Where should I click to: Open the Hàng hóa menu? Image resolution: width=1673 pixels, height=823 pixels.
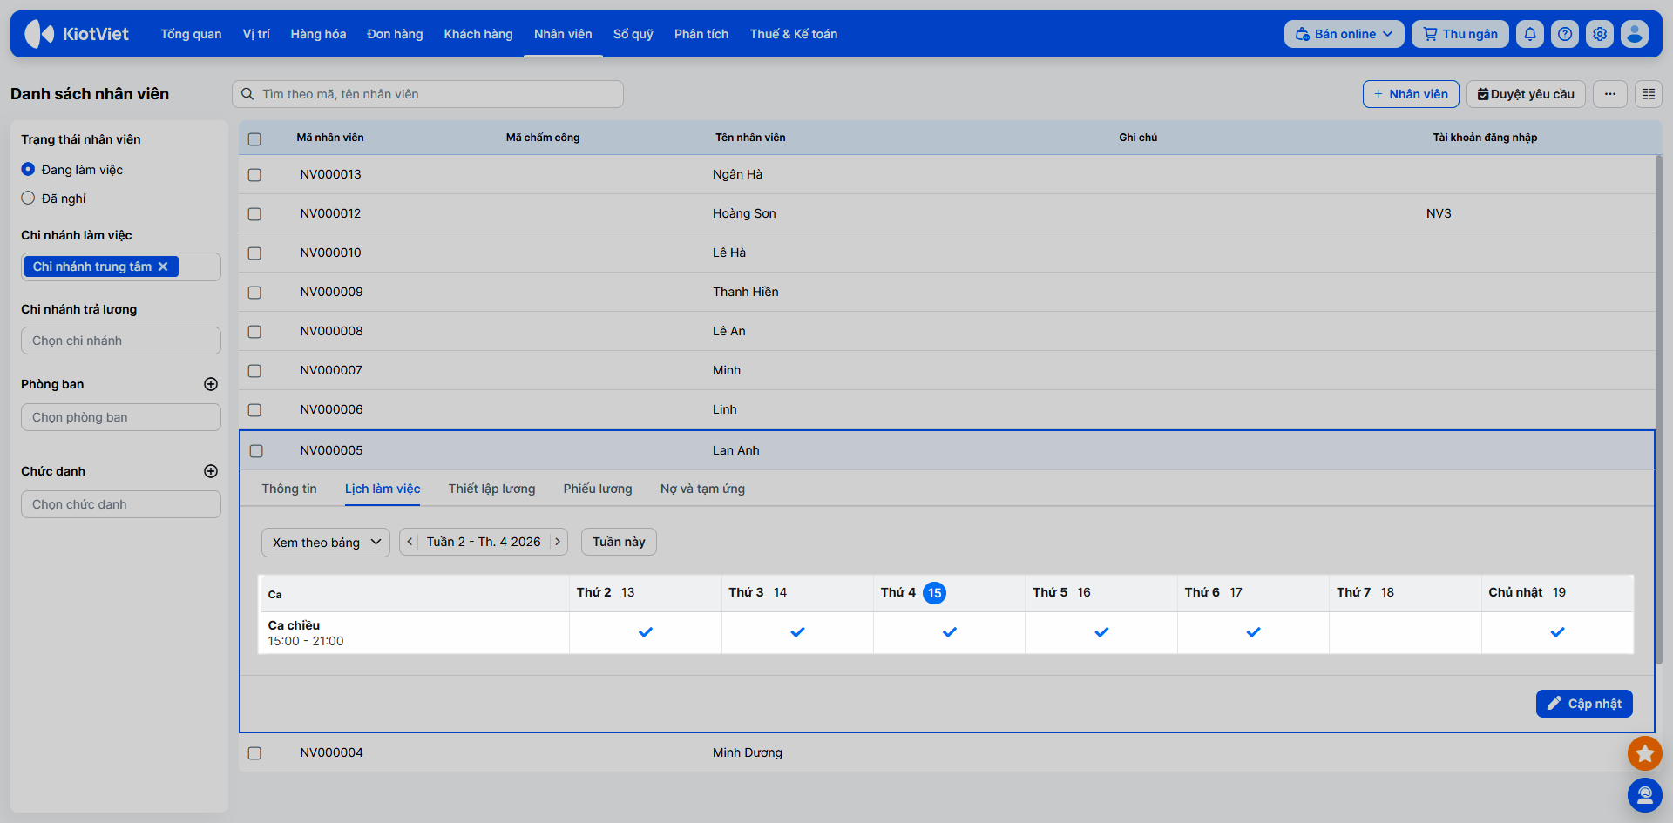[318, 34]
